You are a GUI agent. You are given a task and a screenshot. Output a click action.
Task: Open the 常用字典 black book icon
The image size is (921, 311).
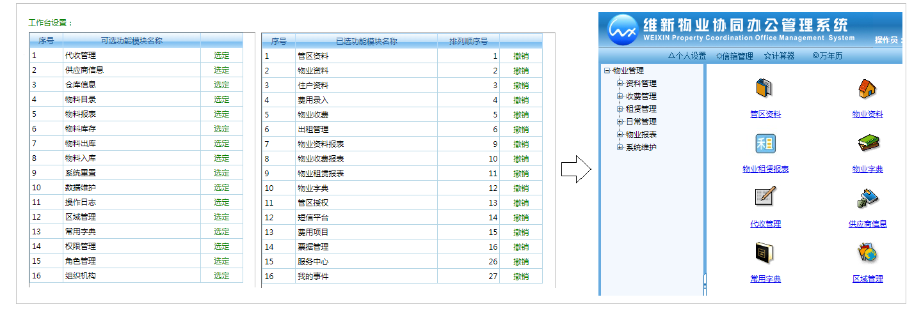[765, 253]
